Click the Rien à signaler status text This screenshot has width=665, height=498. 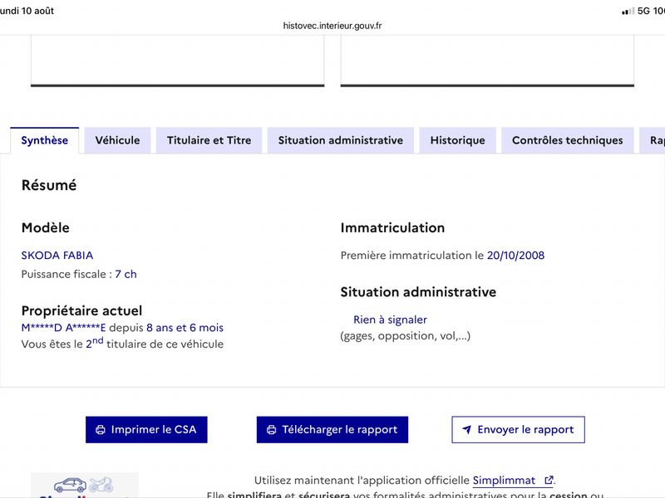coord(390,320)
